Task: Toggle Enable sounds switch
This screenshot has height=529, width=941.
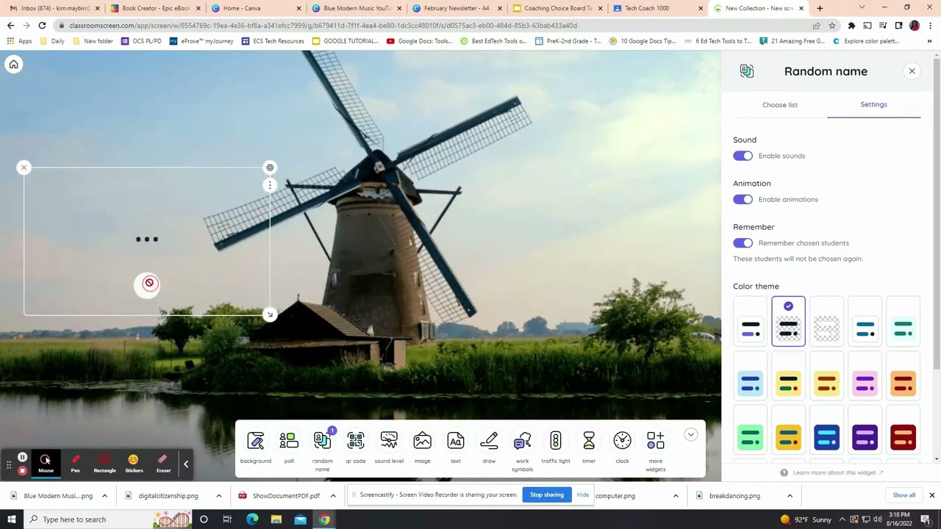Action: pyautogui.click(x=743, y=156)
